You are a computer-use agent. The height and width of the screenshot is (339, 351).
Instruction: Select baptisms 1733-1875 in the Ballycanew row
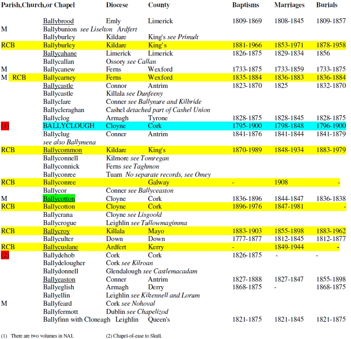click(247, 69)
